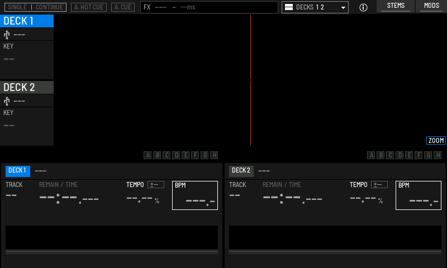Screen dimensions: 447x268
Task: Select hot cue E for Deck 2
Action: (409, 155)
